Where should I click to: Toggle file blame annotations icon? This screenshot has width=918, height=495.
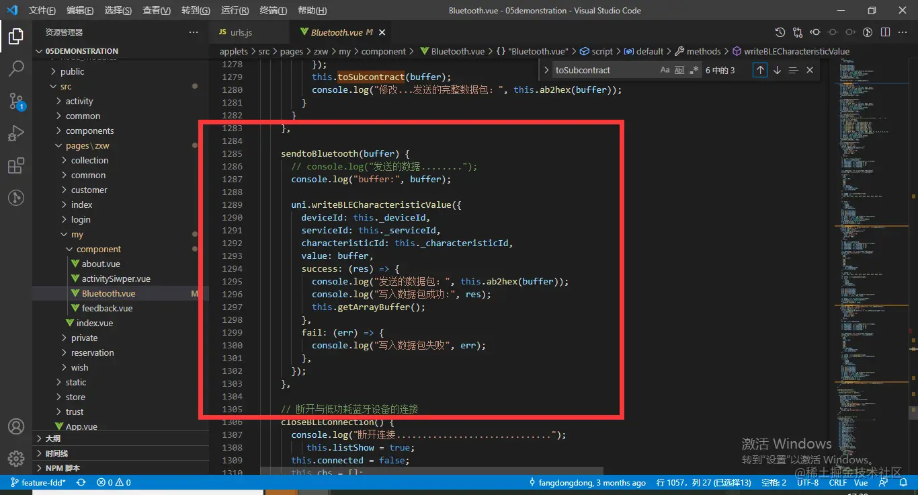pos(868,32)
